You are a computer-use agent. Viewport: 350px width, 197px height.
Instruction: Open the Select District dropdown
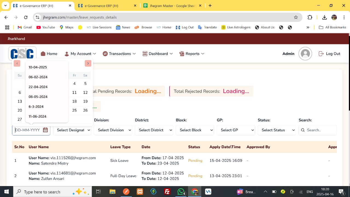click(x=154, y=130)
